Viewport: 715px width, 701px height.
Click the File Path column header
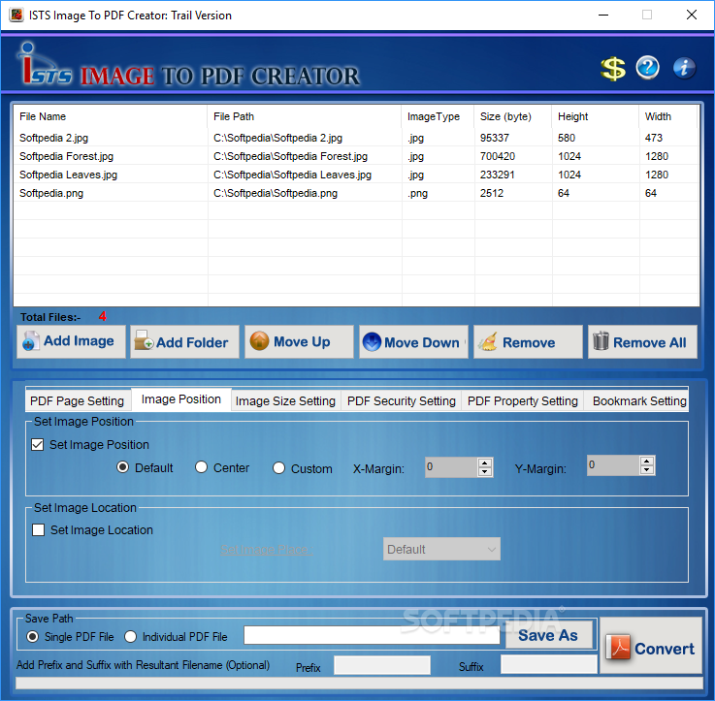coord(305,116)
